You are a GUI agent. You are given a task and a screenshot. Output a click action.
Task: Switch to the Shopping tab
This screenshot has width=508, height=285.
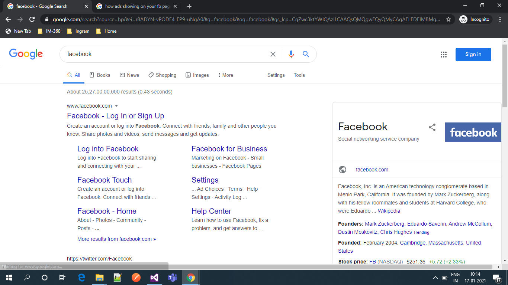click(x=162, y=75)
